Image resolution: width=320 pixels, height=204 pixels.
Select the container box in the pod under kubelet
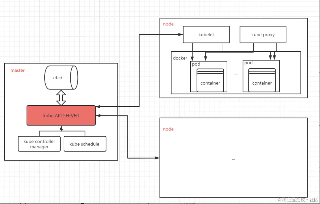[x=210, y=83]
